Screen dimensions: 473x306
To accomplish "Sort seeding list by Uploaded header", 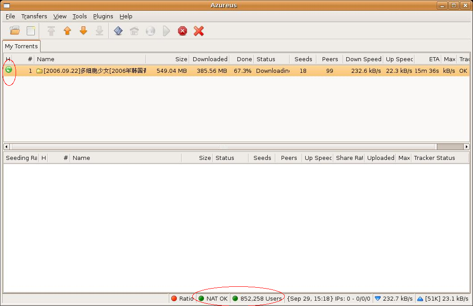I will pos(380,158).
